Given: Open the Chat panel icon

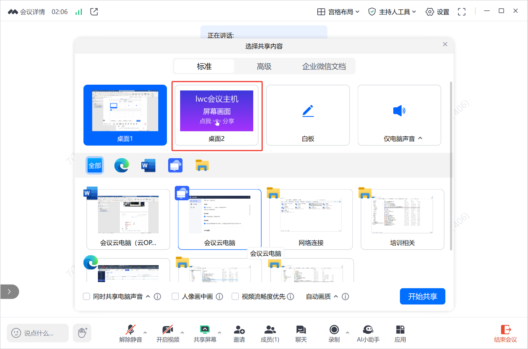Looking at the screenshot, I should (x=301, y=330).
